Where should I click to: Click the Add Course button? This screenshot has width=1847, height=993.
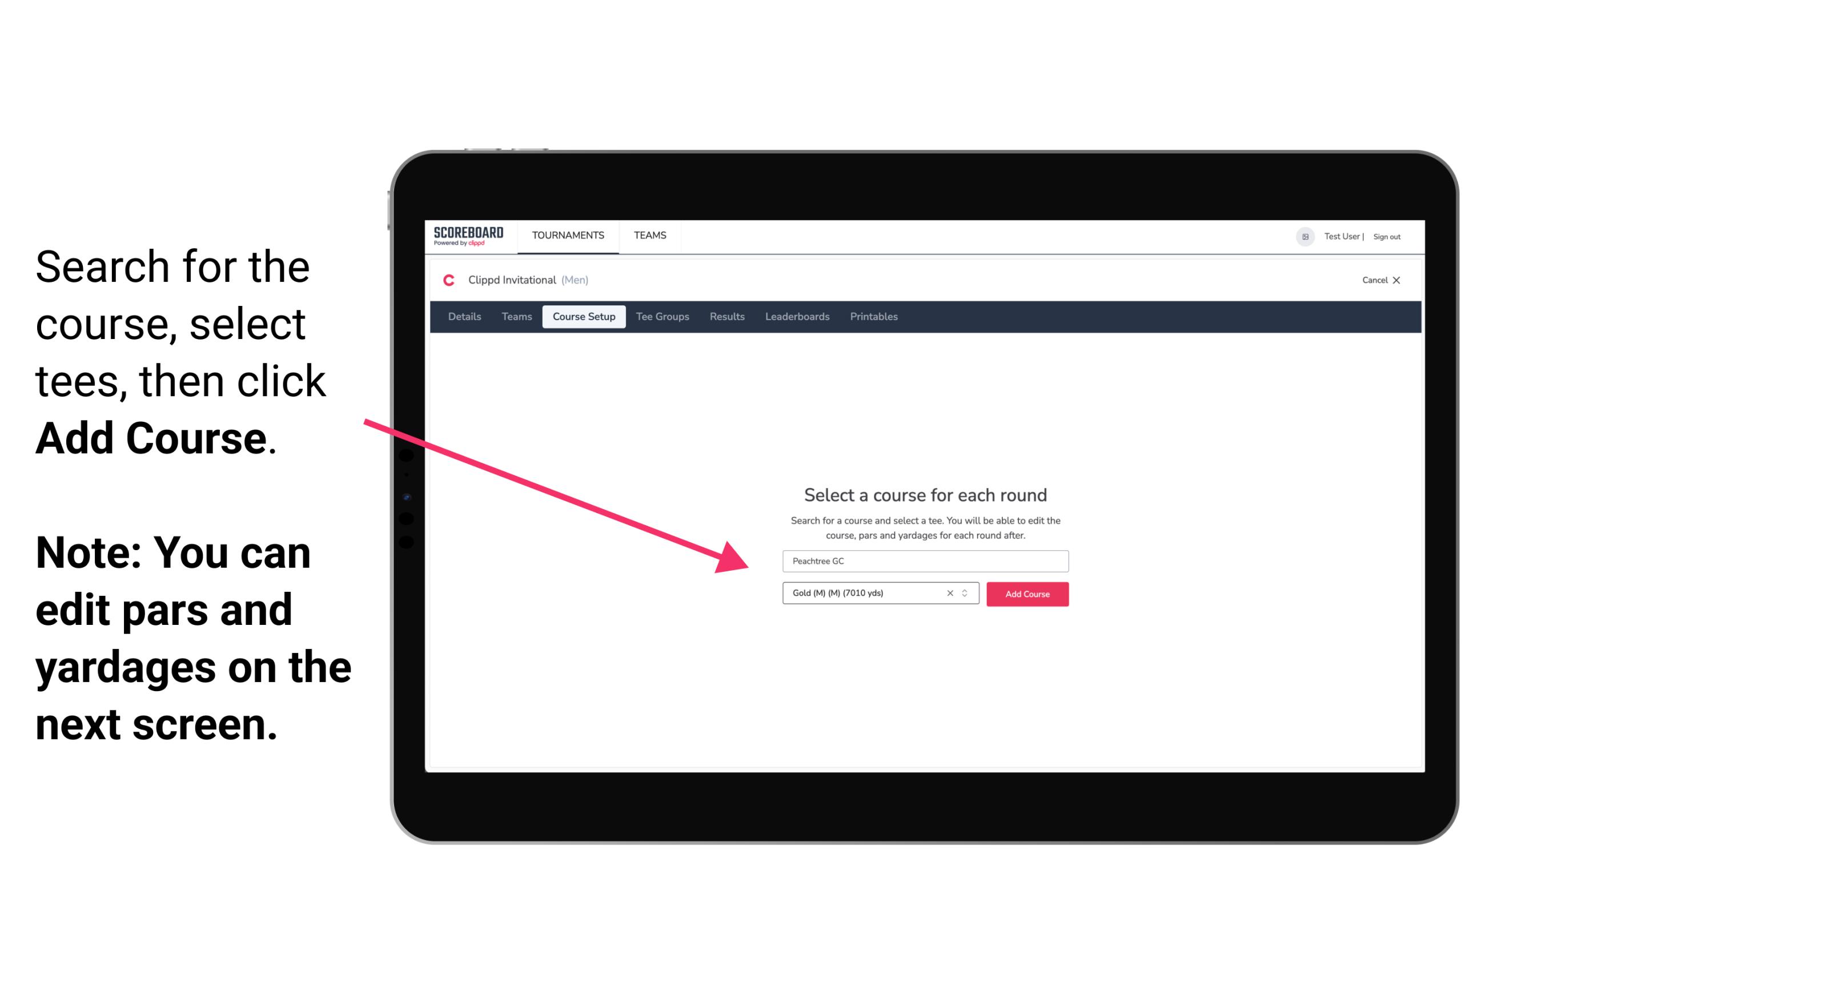tap(1026, 594)
